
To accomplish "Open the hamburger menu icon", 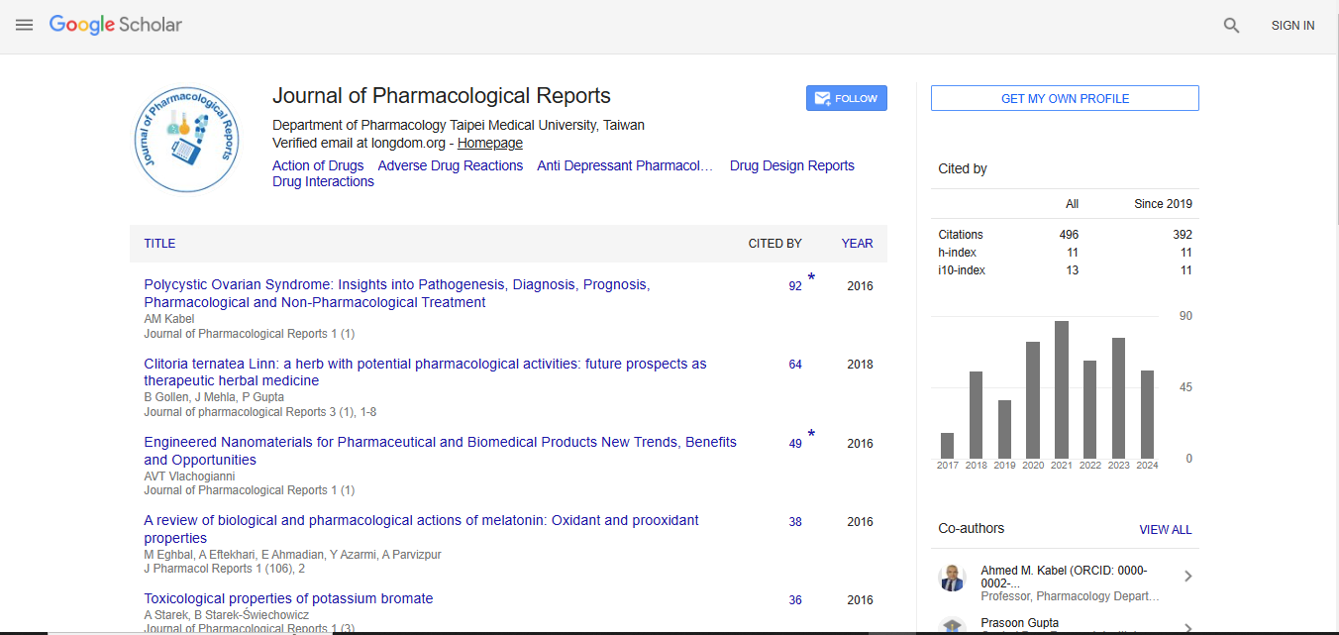I will pos(25,25).
